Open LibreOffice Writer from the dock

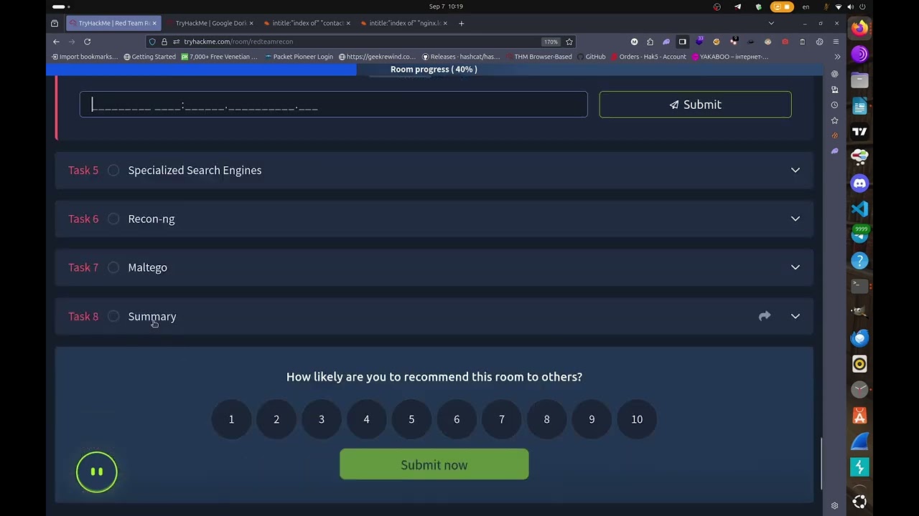coord(859,106)
